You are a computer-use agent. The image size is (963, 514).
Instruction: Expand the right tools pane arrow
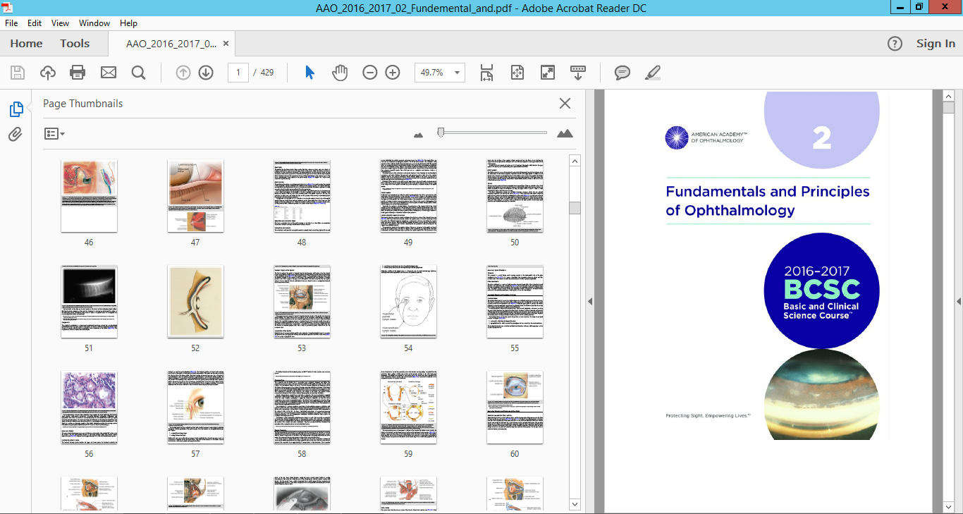pyautogui.click(x=959, y=302)
